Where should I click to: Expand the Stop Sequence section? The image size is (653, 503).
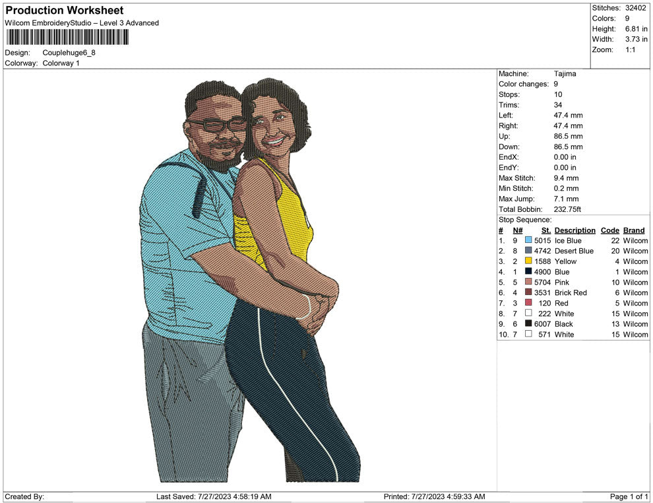pos(524,219)
